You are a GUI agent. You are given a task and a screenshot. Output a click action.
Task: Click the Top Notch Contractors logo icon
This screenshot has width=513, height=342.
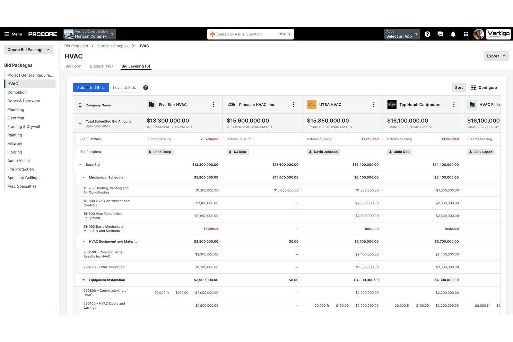(392, 105)
